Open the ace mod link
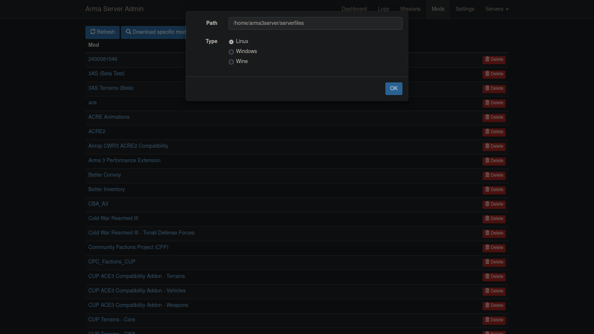Screen dimensions: 594x334 (92, 102)
